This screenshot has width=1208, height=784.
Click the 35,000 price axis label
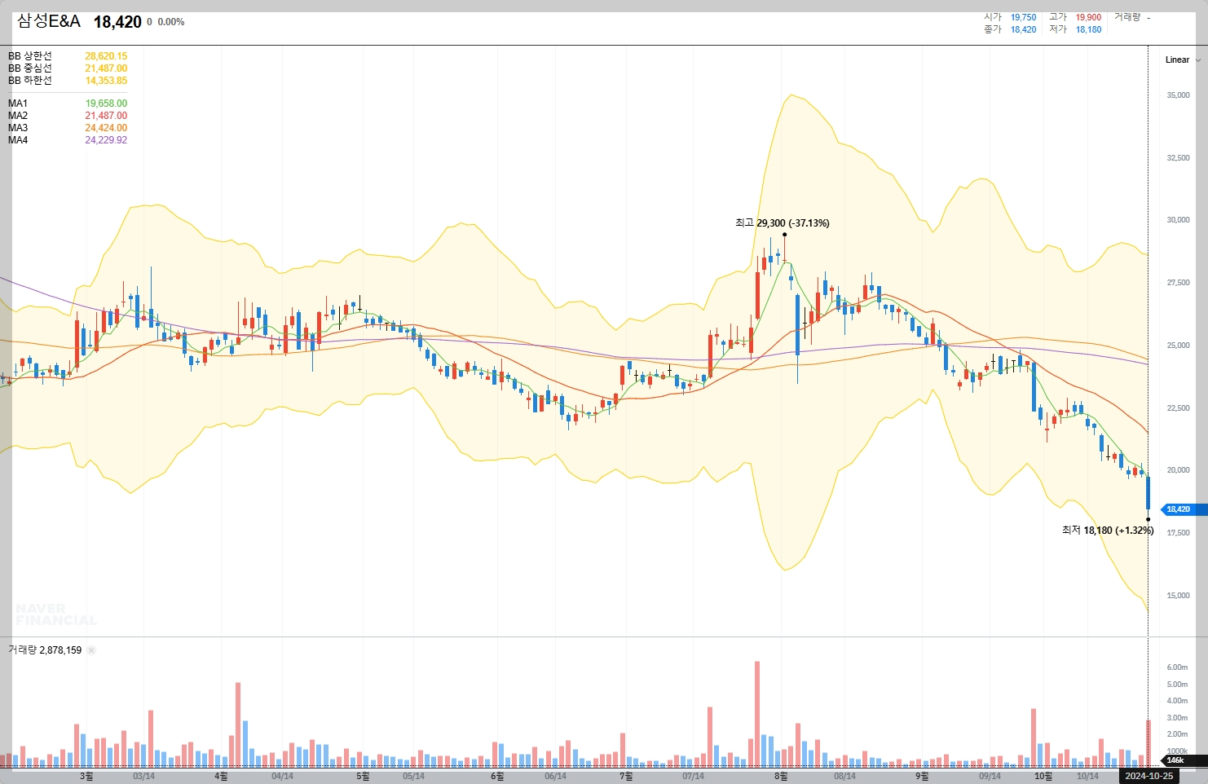1178,95
